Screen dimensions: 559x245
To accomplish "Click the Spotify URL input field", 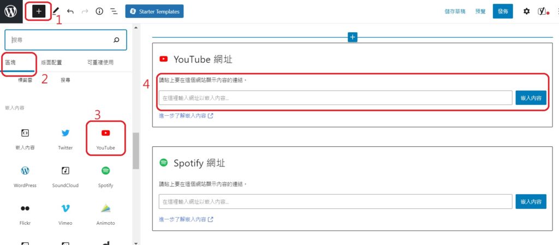I will click(x=336, y=201).
